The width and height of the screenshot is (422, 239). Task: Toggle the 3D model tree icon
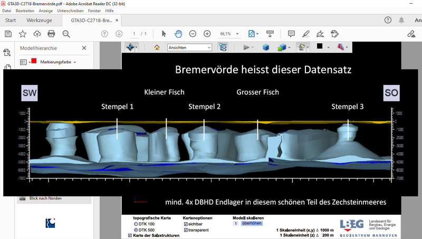pyautogui.click(x=223, y=47)
